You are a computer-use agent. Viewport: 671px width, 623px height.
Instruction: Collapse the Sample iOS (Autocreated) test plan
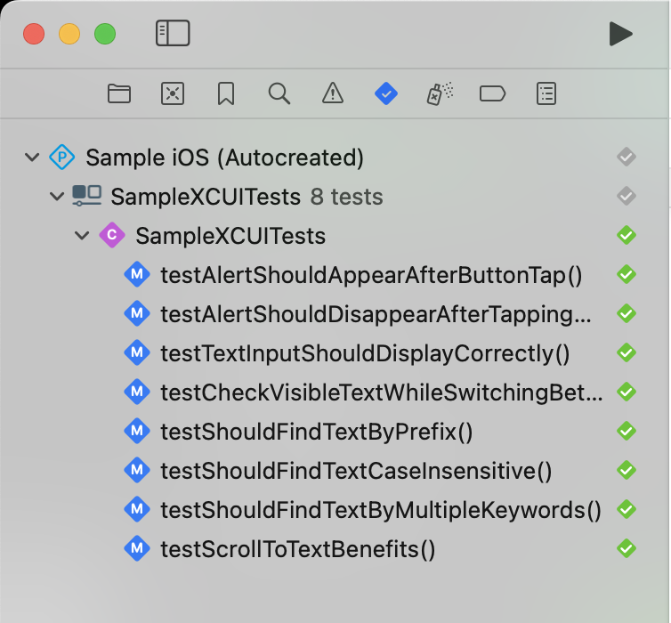click(x=33, y=158)
